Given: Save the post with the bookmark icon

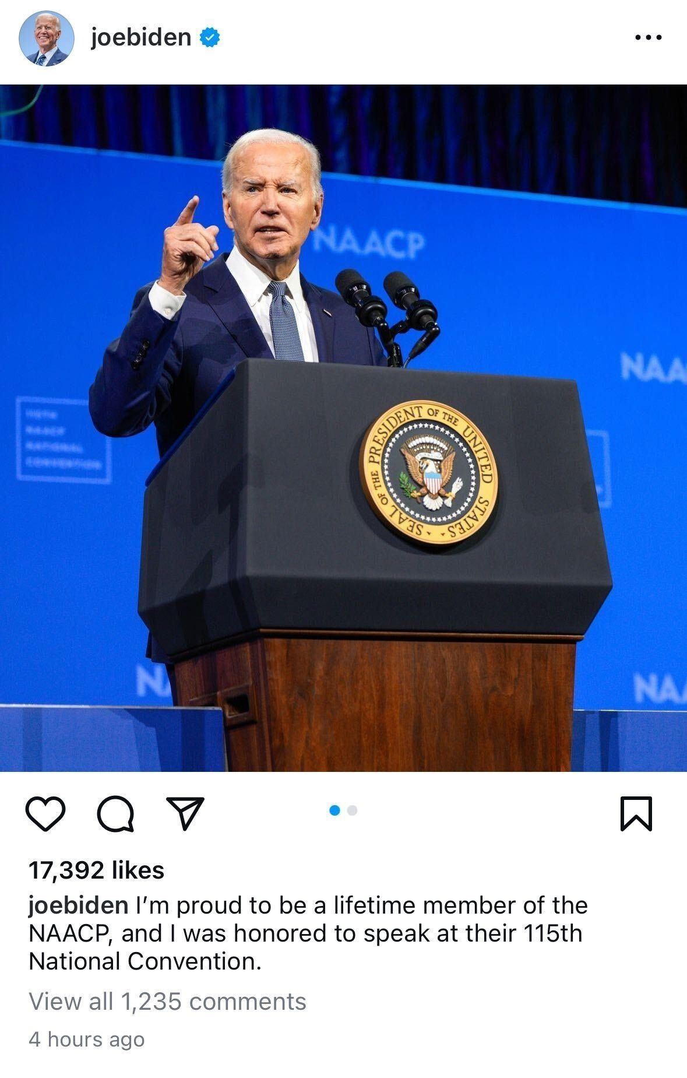Looking at the screenshot, I should click(x=636, y=813).
